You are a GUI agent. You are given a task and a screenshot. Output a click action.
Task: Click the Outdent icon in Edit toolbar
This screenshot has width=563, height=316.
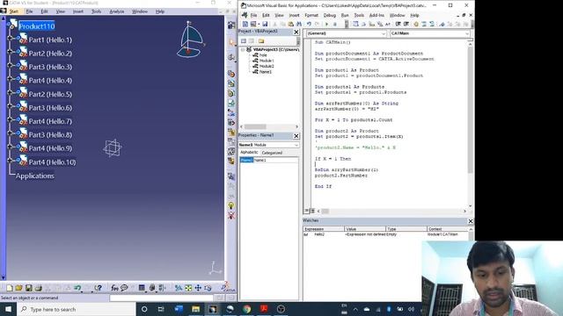point(406,24)
